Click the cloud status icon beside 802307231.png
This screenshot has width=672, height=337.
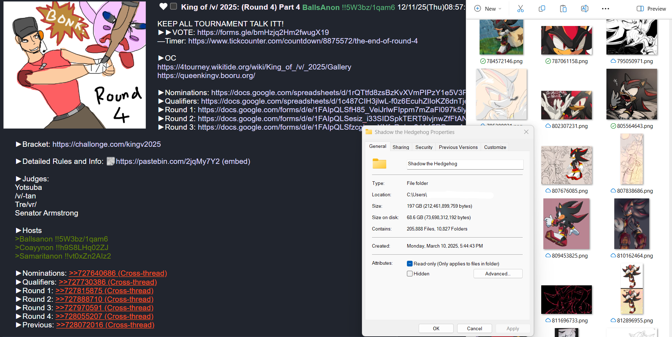coord(548,126)
